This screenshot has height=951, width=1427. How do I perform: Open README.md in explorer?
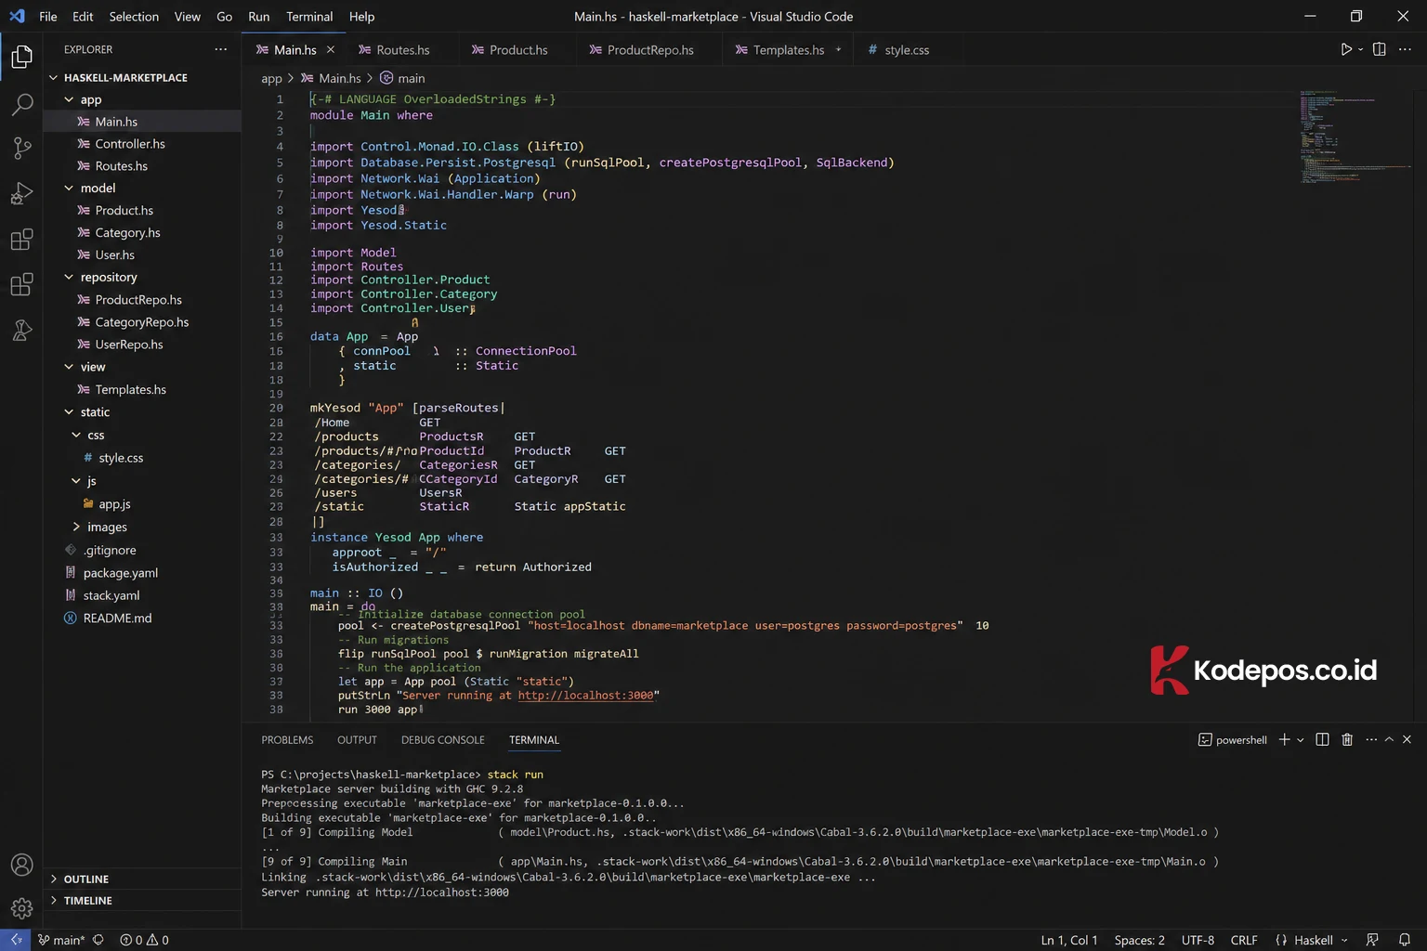[117, 618]
